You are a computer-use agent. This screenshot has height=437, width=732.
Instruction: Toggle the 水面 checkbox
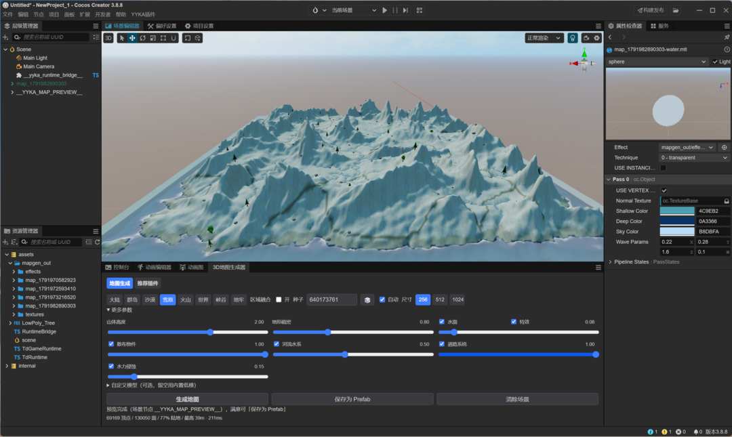[x=442, y=322]
